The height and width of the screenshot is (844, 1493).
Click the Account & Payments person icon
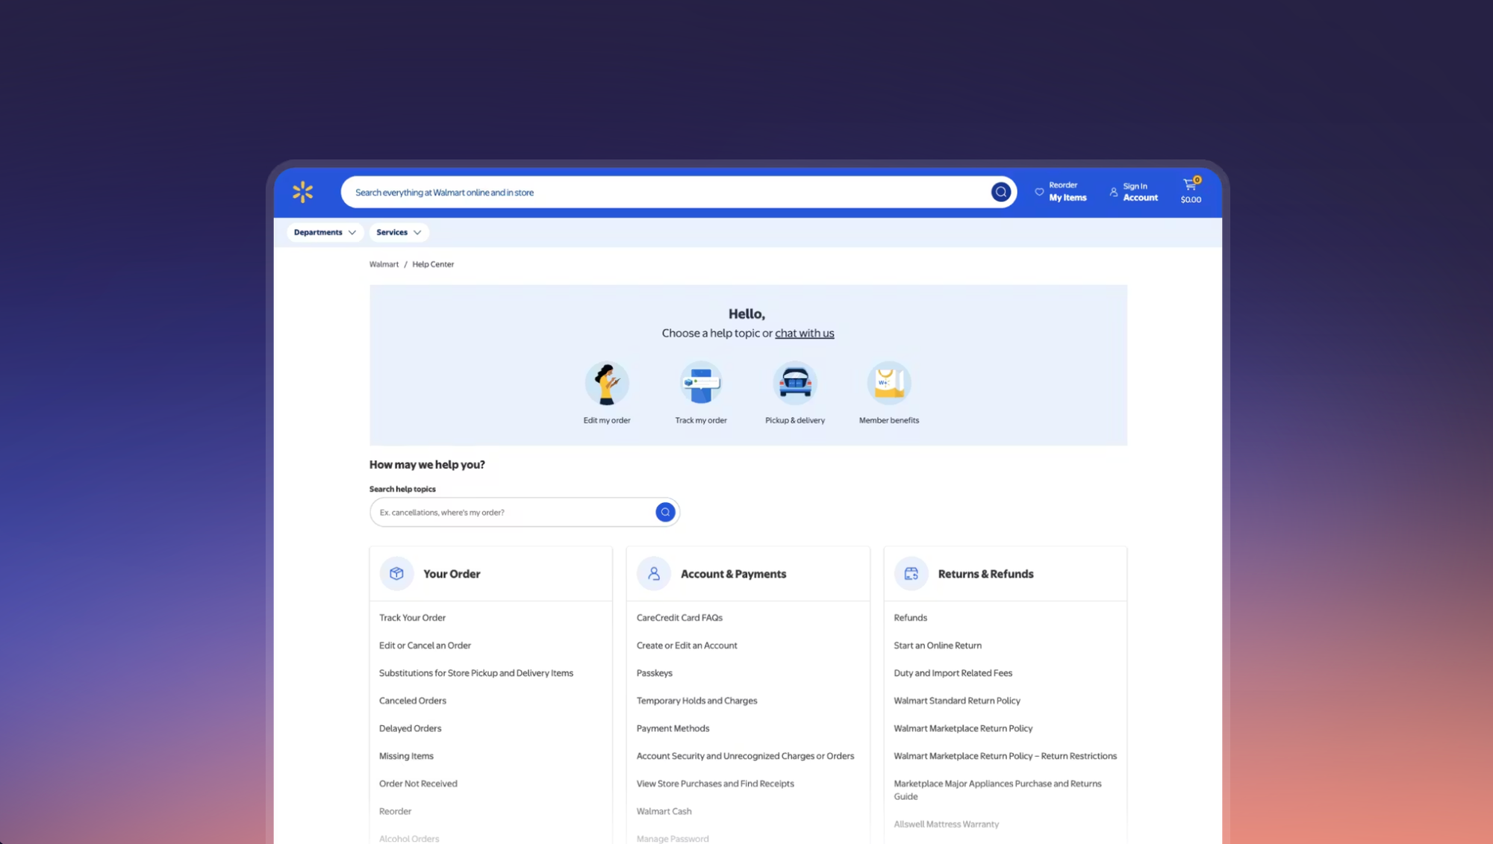tap(653, 573)
